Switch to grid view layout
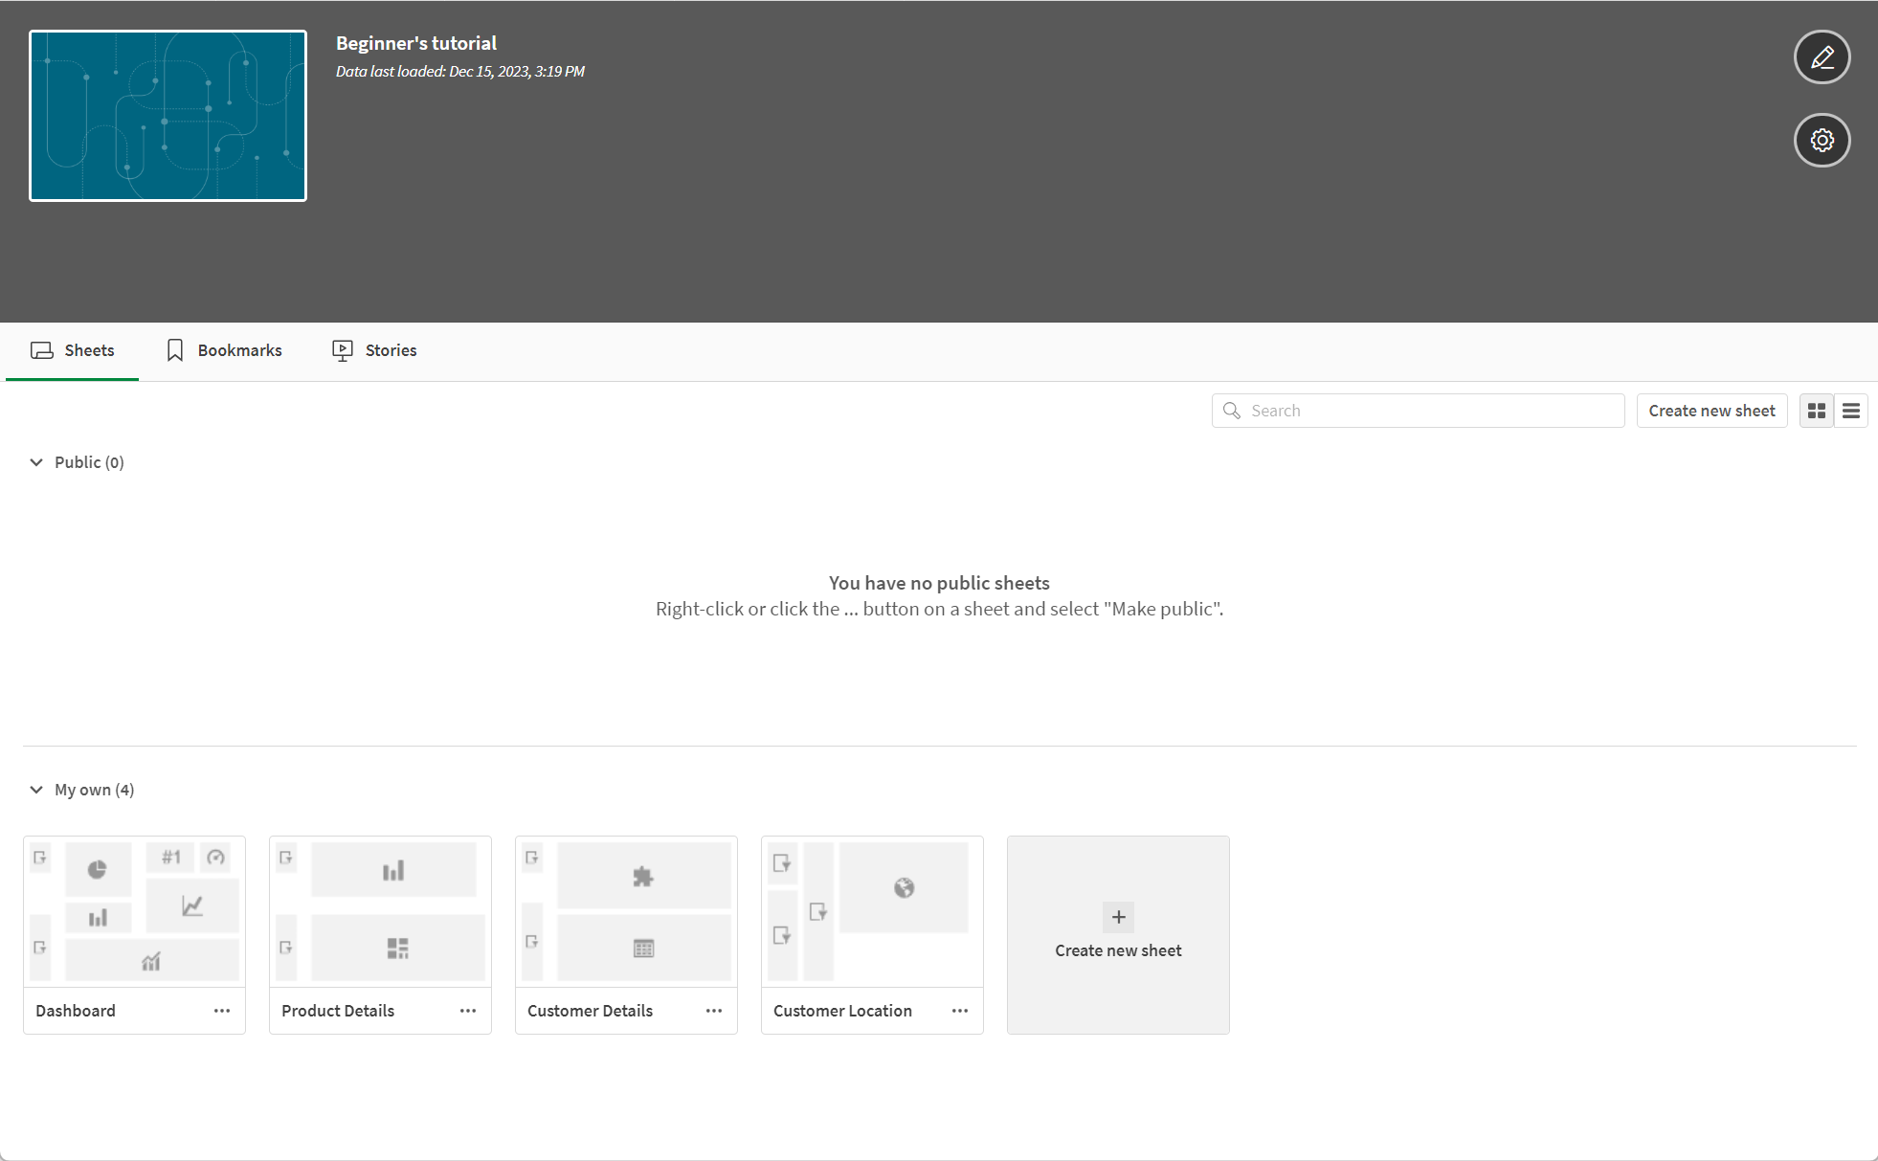The width and height of the screenshot is (1878, 1161). click(1818, 411)
